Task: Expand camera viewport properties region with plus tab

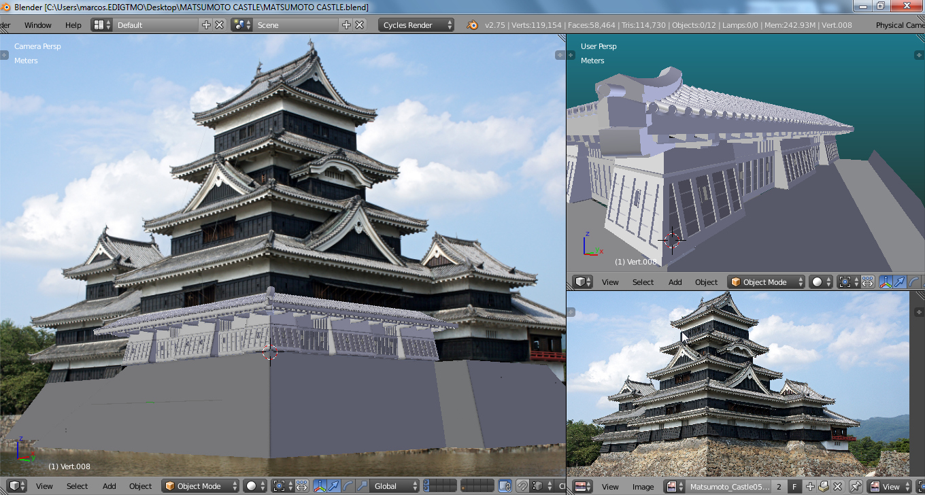Action: pyautogui.click(x=561, y=54)
